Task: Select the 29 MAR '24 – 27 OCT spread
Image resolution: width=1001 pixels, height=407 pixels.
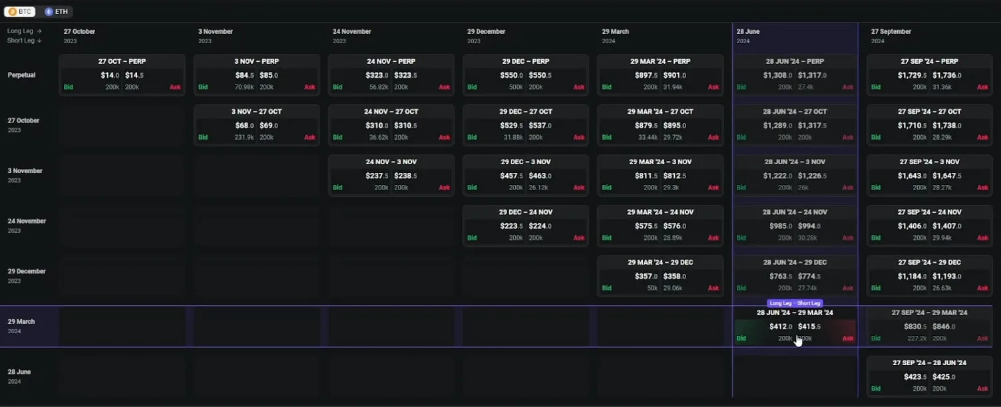Action: [x=660, y=125]
